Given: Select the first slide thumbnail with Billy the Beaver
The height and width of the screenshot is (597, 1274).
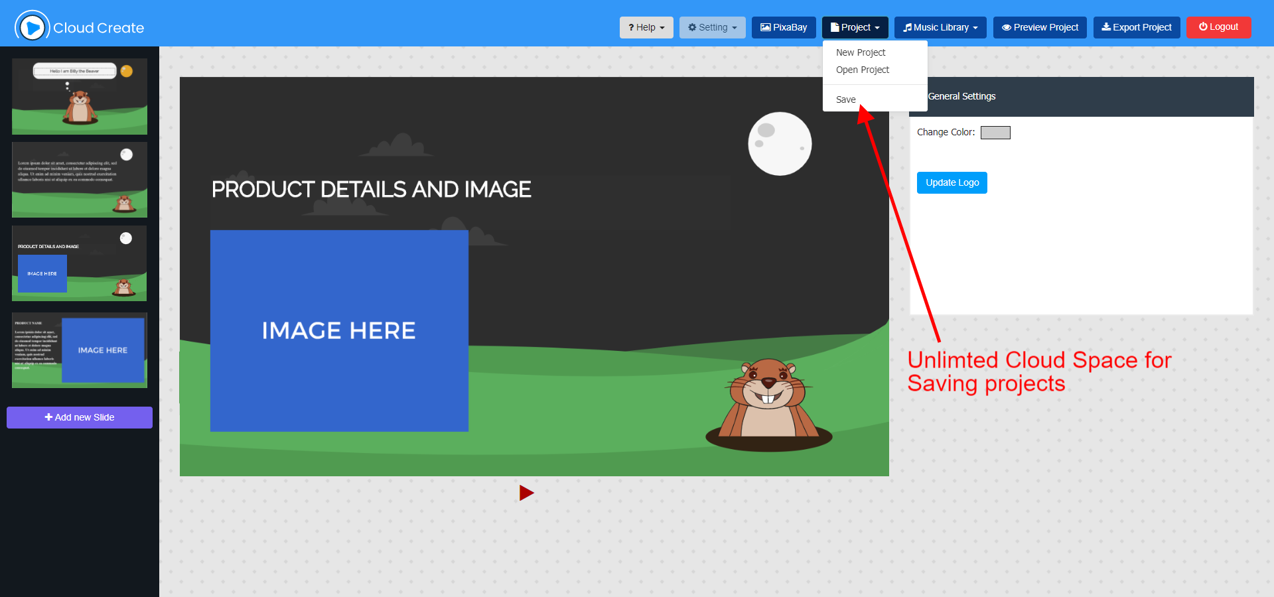Looking at the screenshot, I should coord(80,96).
